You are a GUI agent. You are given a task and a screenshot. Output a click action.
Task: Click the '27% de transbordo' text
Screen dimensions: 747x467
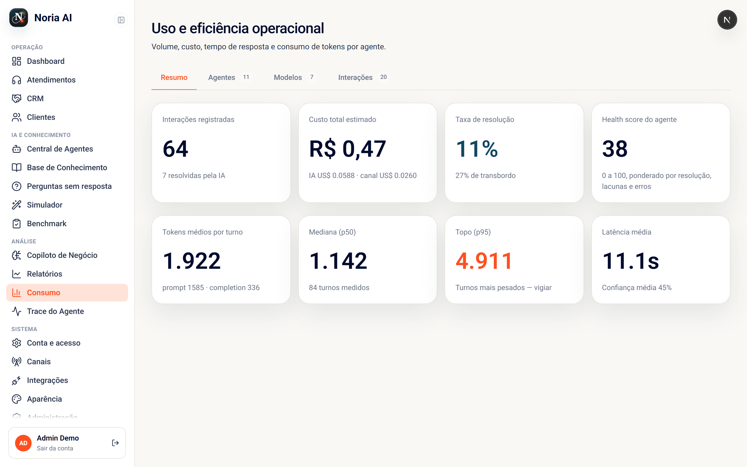click(x=485, y=175)
